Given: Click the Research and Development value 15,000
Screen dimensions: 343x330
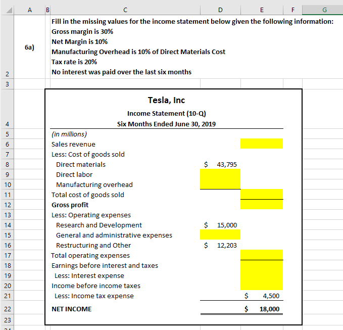Looking at the screenshot, I should pos(227,225).
